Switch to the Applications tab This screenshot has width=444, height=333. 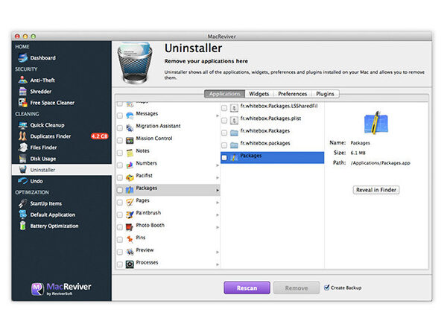[224, 94]
